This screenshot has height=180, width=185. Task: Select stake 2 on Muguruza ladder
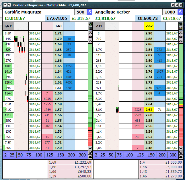coord(5,155)
